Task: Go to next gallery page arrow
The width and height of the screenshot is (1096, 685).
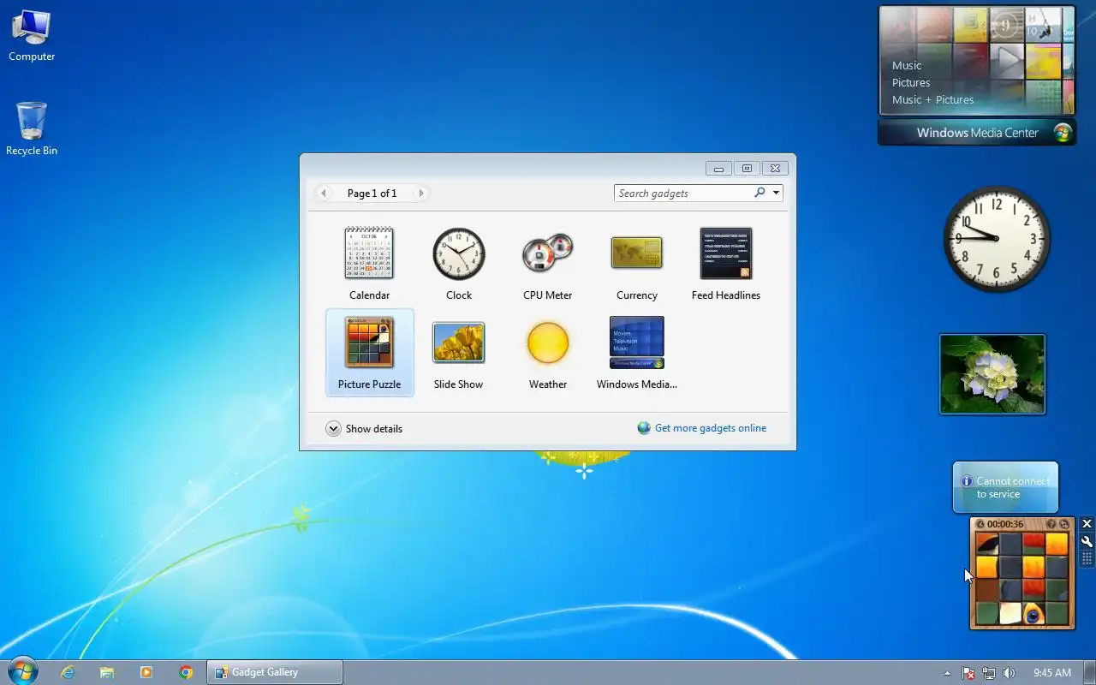Action: pyautogui.click(x=420, y=194)
